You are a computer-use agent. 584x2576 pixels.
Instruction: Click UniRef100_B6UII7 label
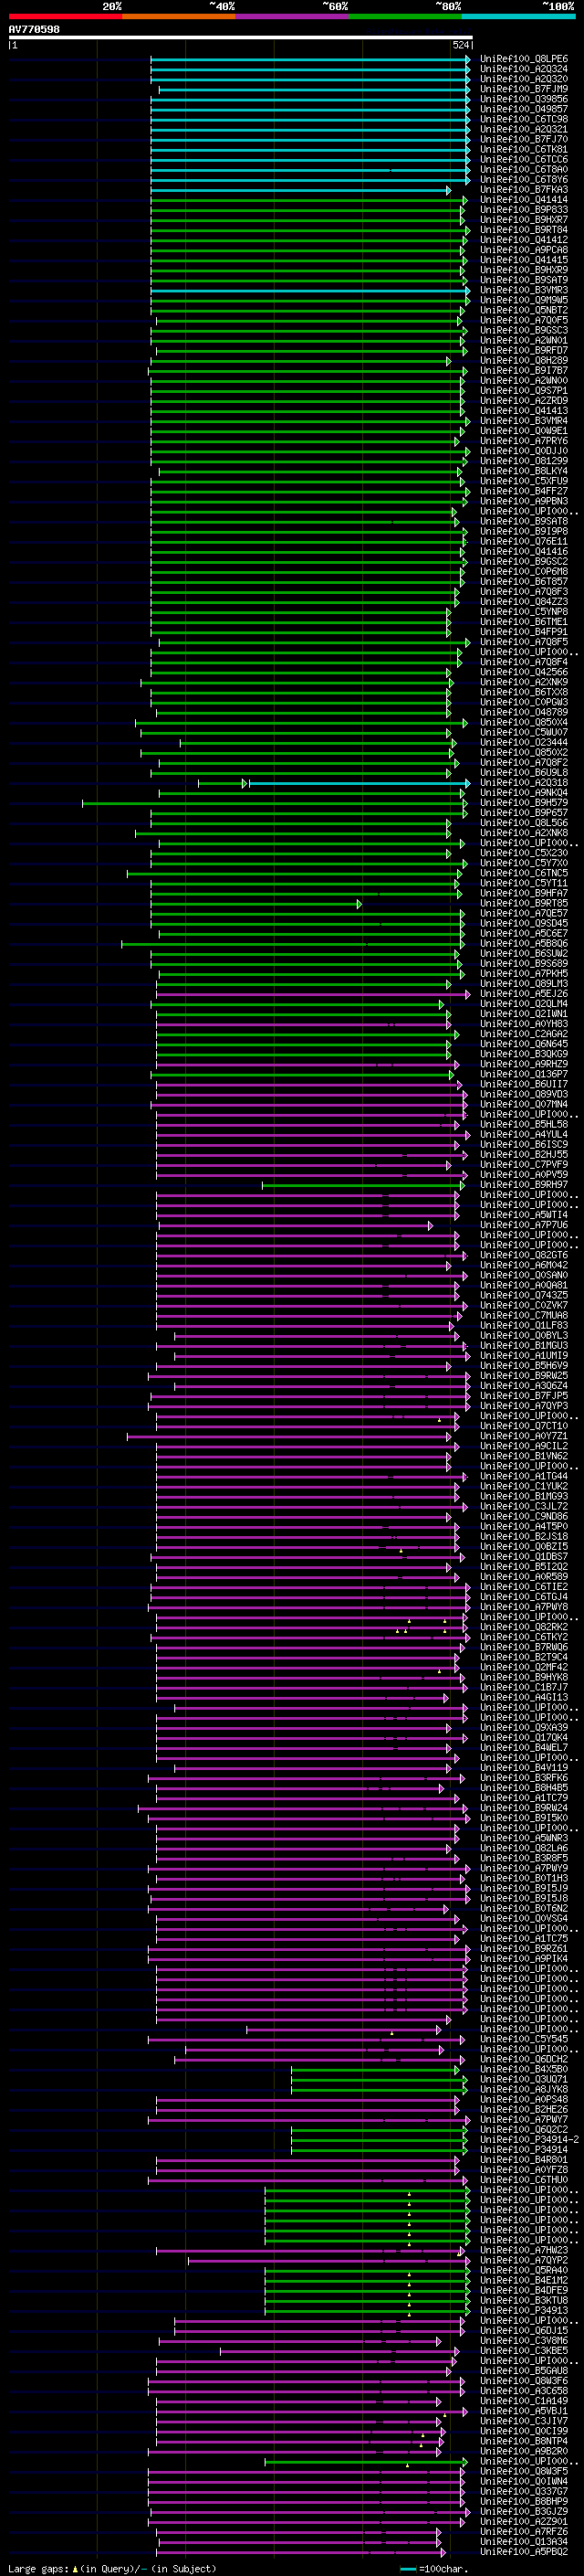pyautogui.click(x=523, y=1084)
